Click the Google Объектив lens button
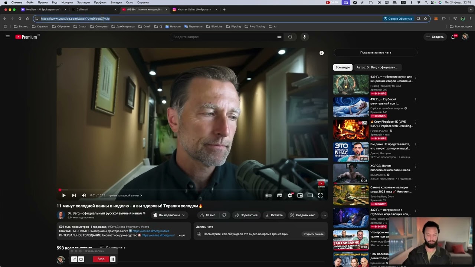The image size is (475, 267). [398, 19]
